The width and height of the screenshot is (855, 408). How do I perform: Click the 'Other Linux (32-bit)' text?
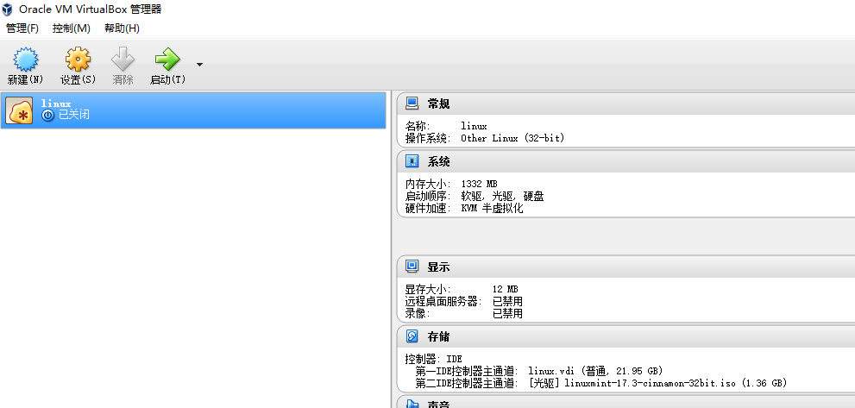click(512, 138)
